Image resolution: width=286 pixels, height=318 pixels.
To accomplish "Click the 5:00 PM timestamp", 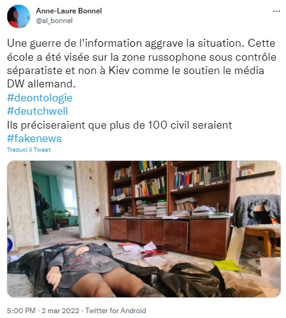I will pyautogui.click(x=21, y=311).
